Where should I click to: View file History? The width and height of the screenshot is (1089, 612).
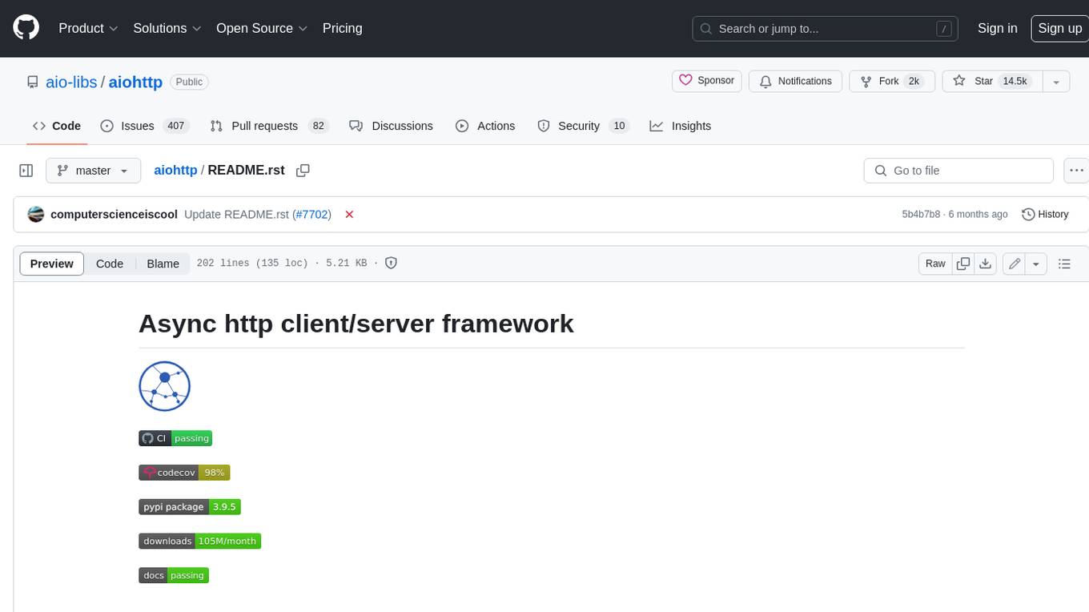pyautogui.click(x=1045, y=214)
